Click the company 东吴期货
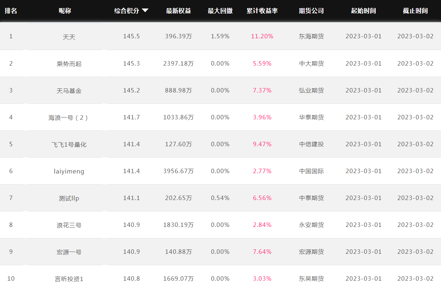 pos(311,278)
